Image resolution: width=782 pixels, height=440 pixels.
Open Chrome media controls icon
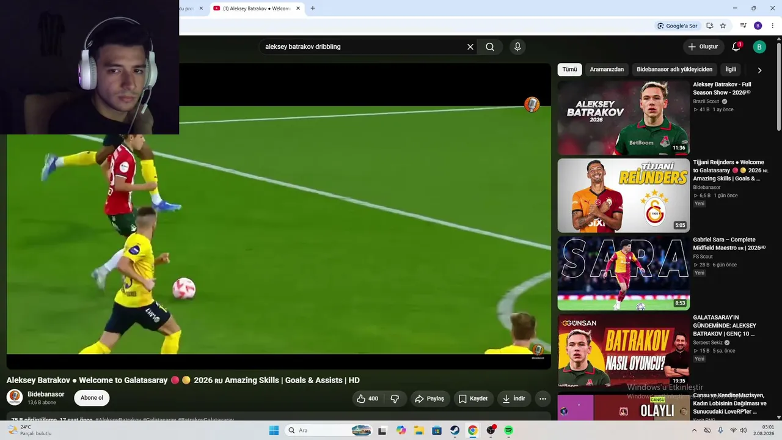(x=744, y=26)
